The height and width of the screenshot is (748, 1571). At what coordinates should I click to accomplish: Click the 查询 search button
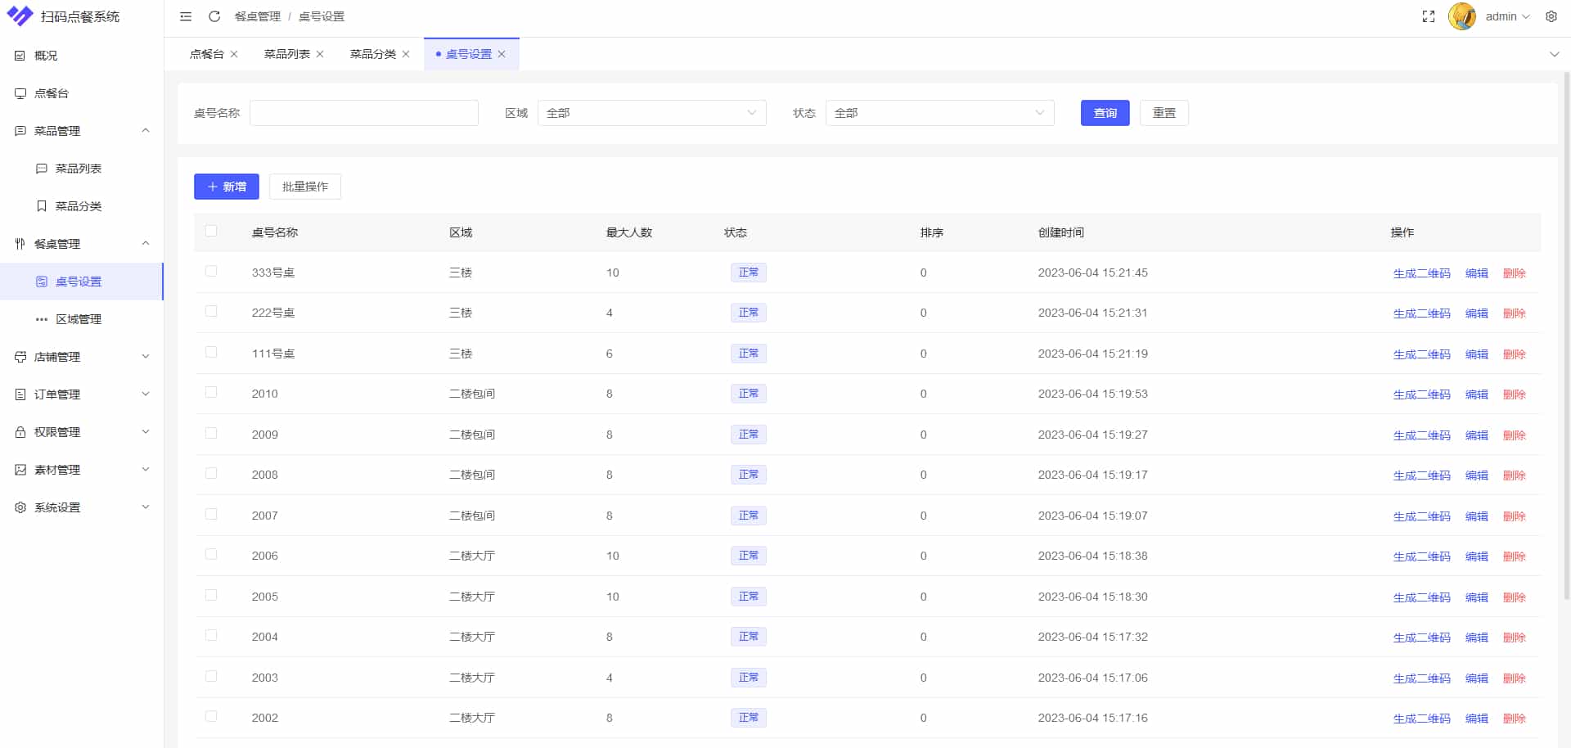pos(1104,113)
